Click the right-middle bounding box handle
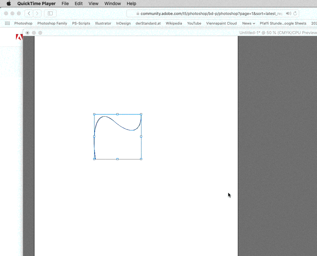 141,136
